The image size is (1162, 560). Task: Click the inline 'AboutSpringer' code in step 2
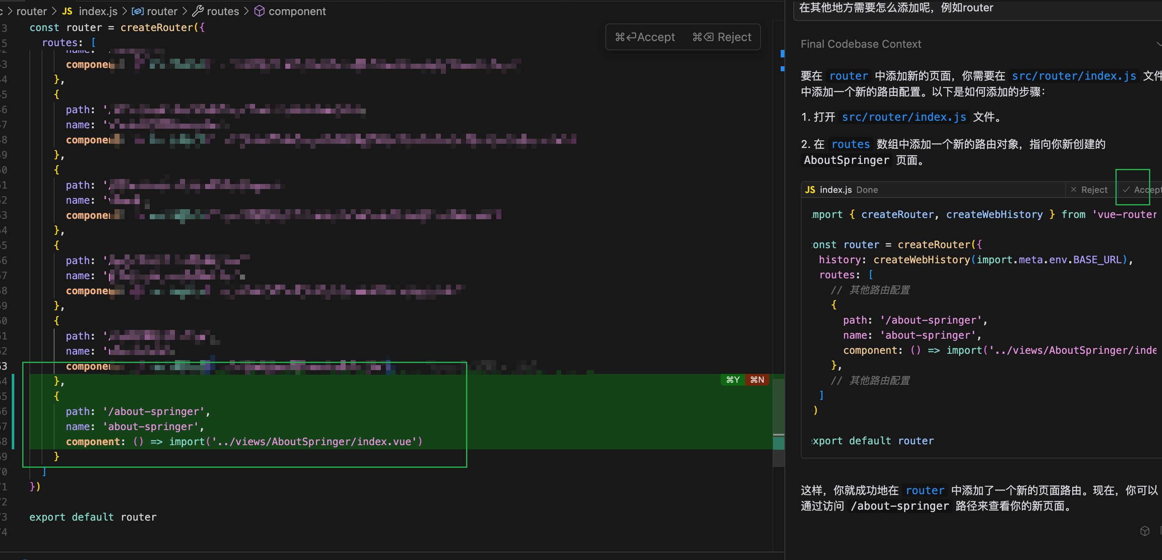[846, 161]
